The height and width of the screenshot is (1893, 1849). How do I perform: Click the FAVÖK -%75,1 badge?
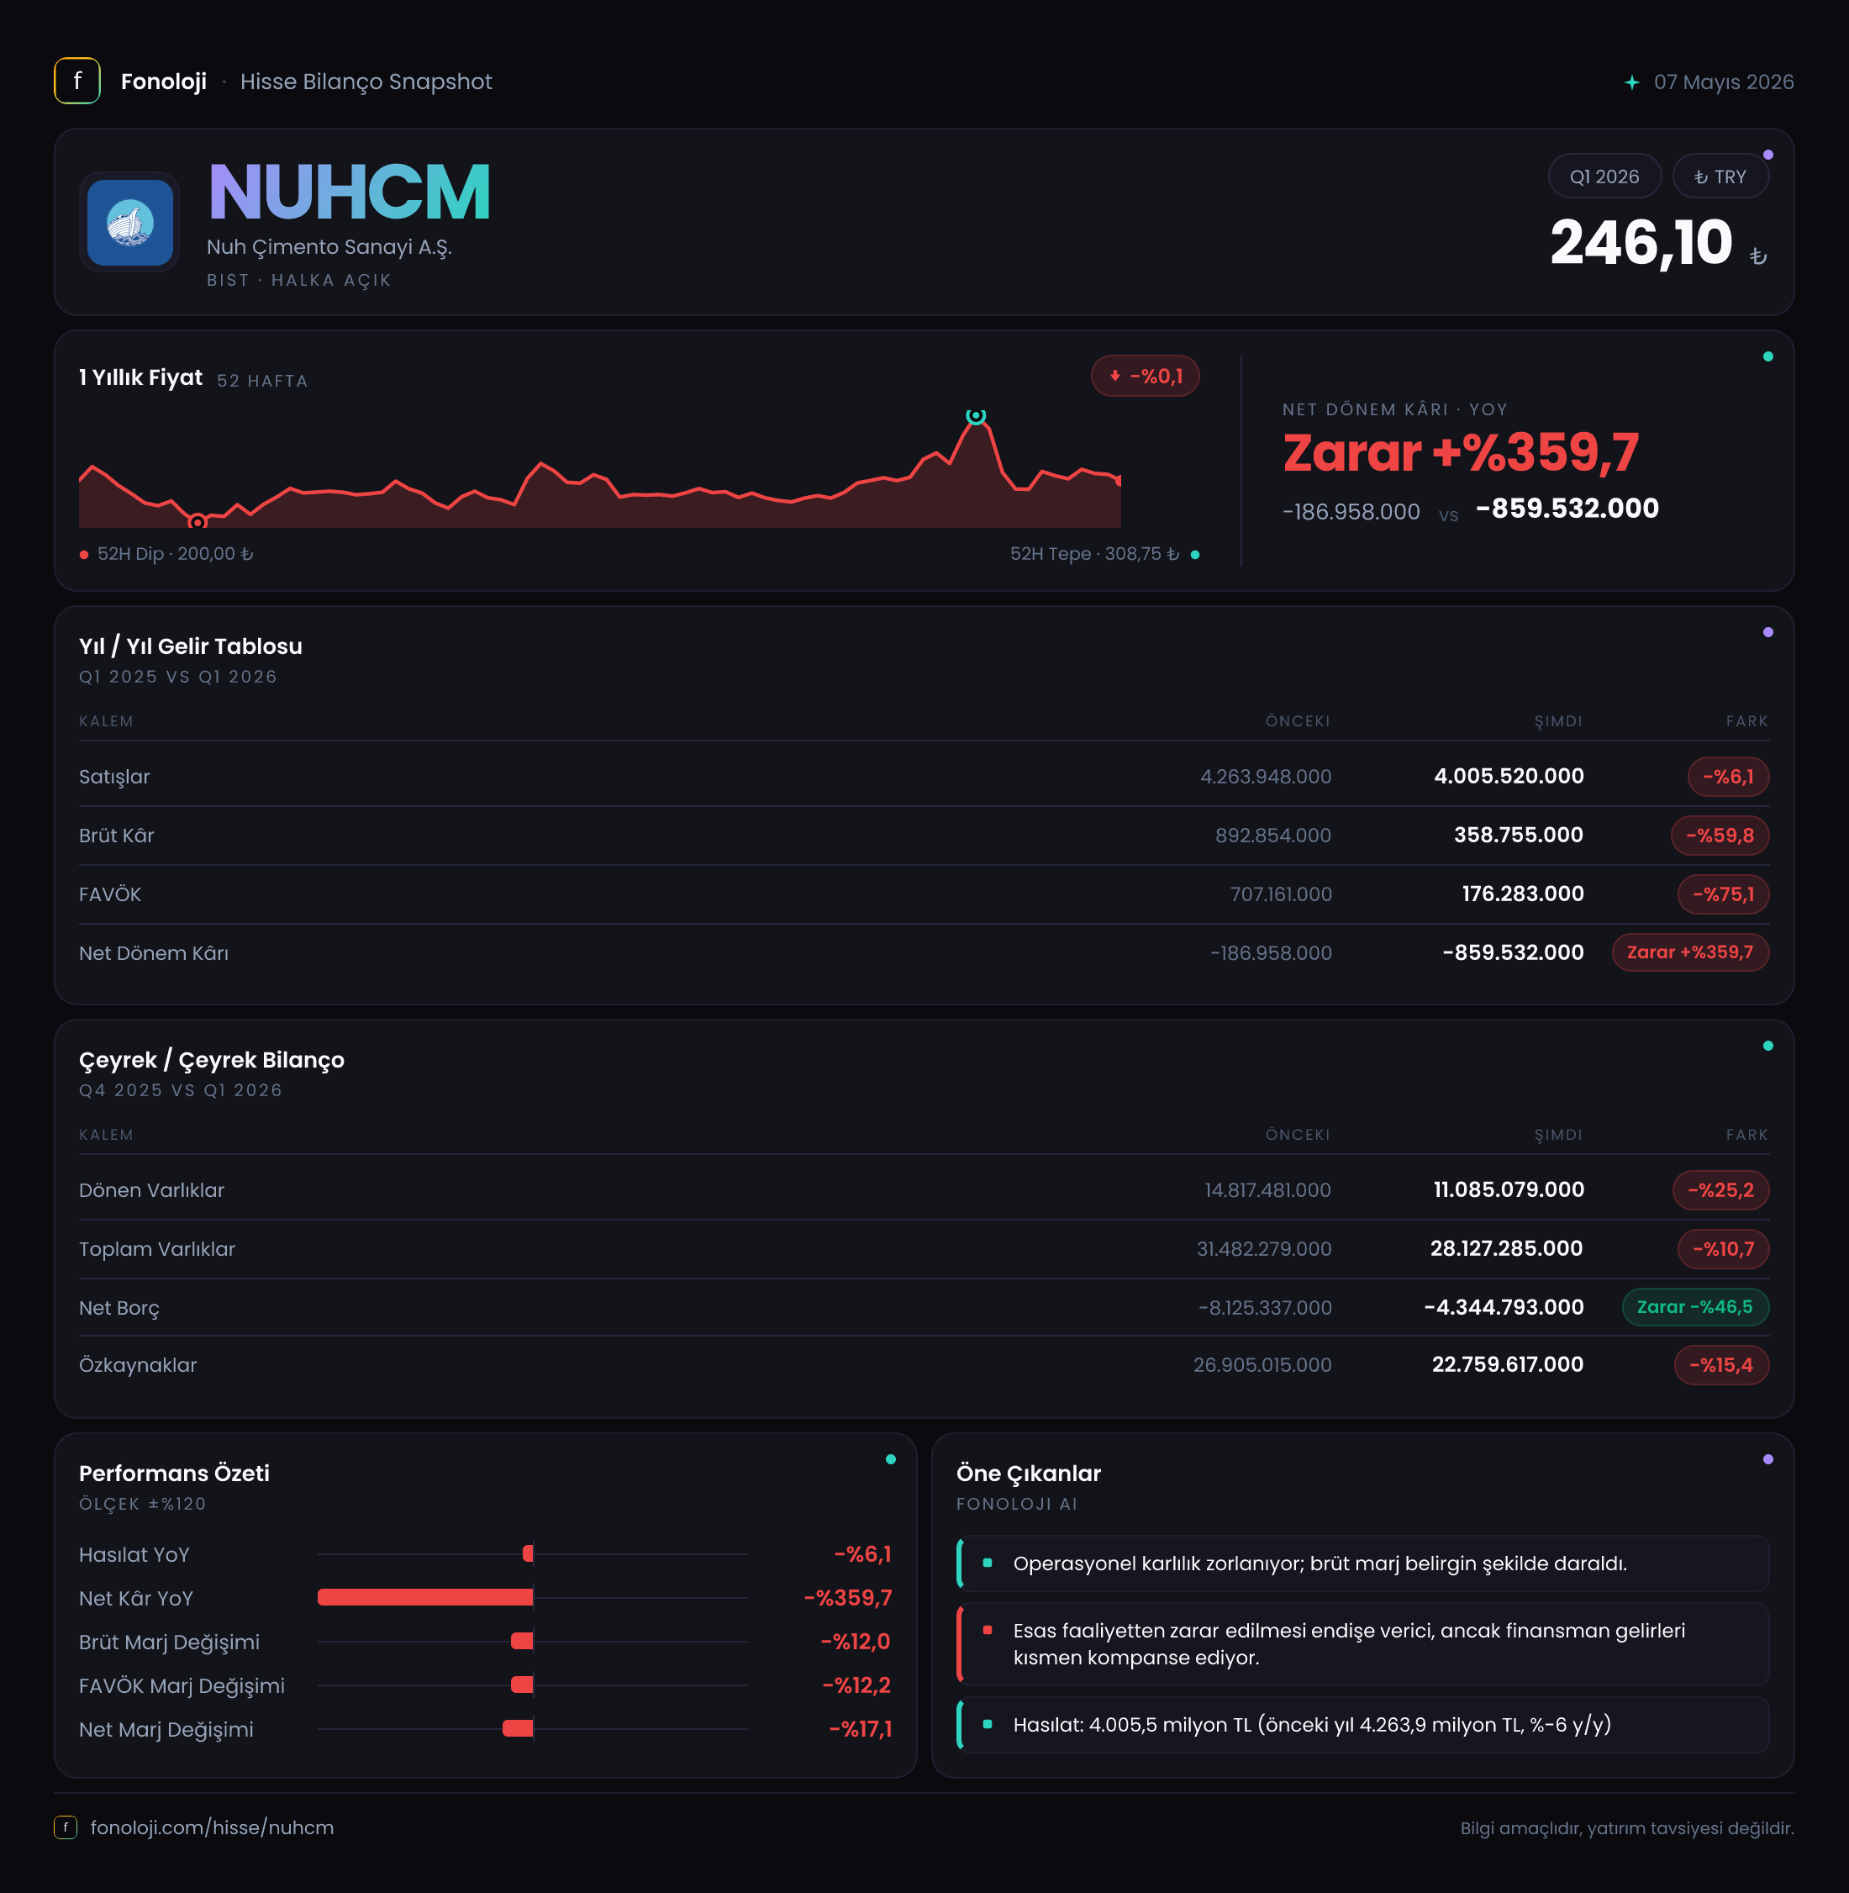click(1724, 894)
